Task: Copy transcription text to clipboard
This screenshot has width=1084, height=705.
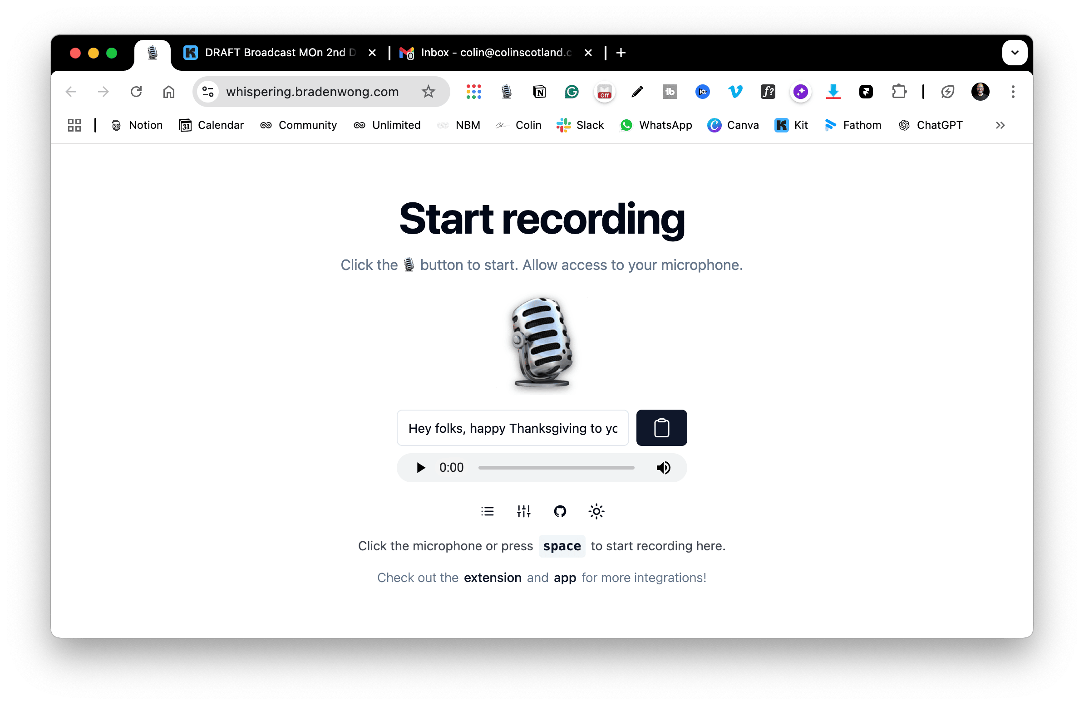Action: tap(661, 427)
